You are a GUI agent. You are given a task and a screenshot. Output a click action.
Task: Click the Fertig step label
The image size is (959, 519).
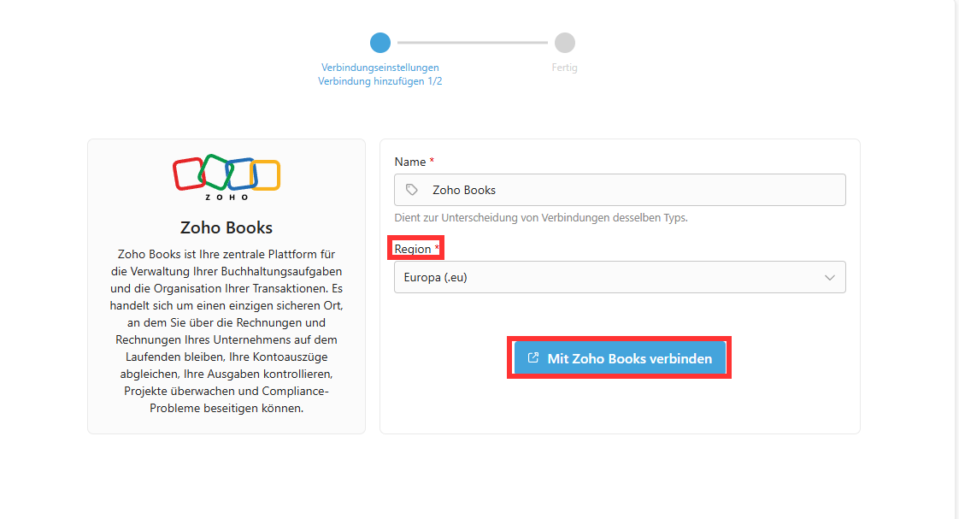click(x=564, y=68)
